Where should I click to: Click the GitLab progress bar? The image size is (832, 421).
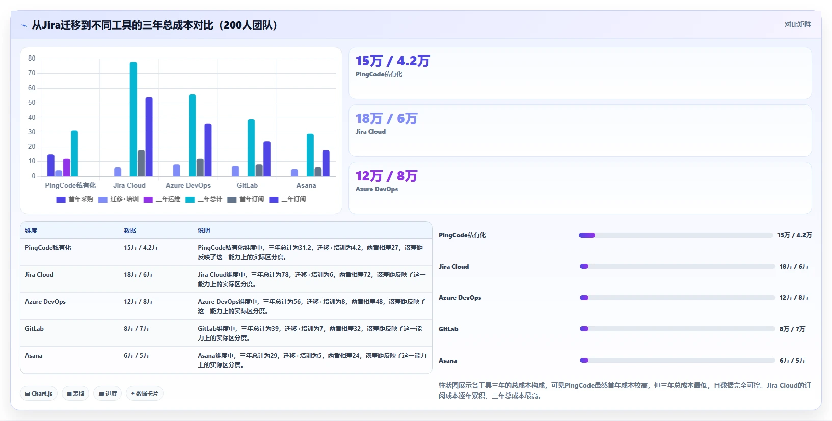pyautogui.click(x=678, y=329)
